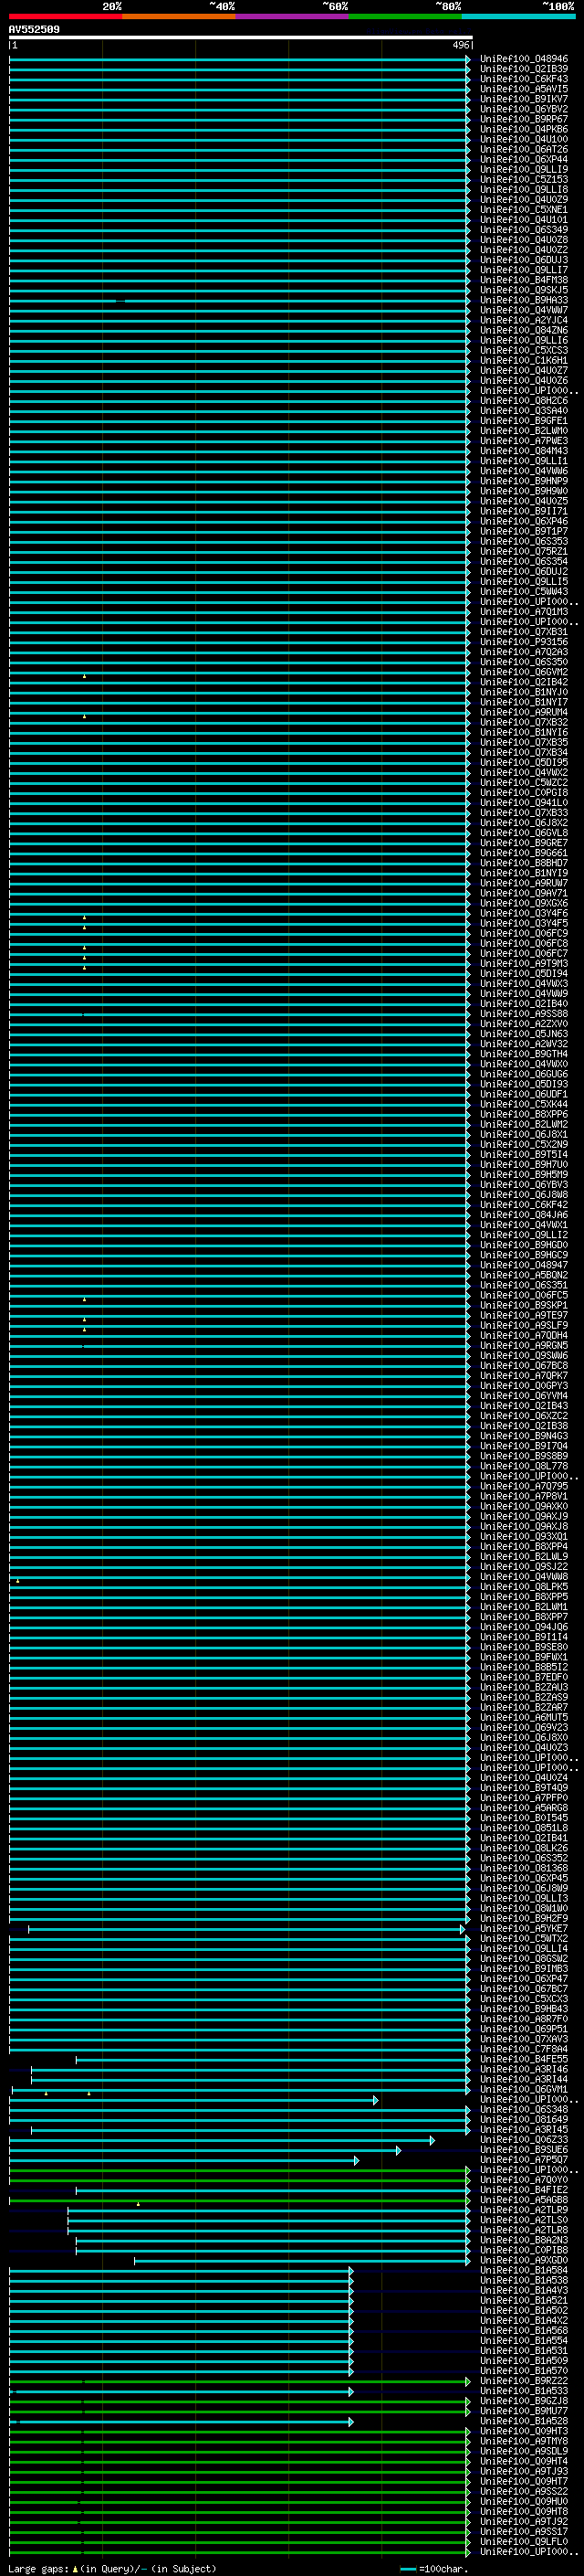This screenshot has height=2576, width=584.
Task: Click the white query sequence ruler bar
Action: [x=241, y=37]
